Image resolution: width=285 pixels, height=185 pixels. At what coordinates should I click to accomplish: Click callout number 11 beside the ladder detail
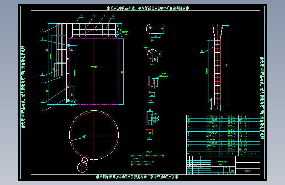pyautogui.click(x=202, y=51)
